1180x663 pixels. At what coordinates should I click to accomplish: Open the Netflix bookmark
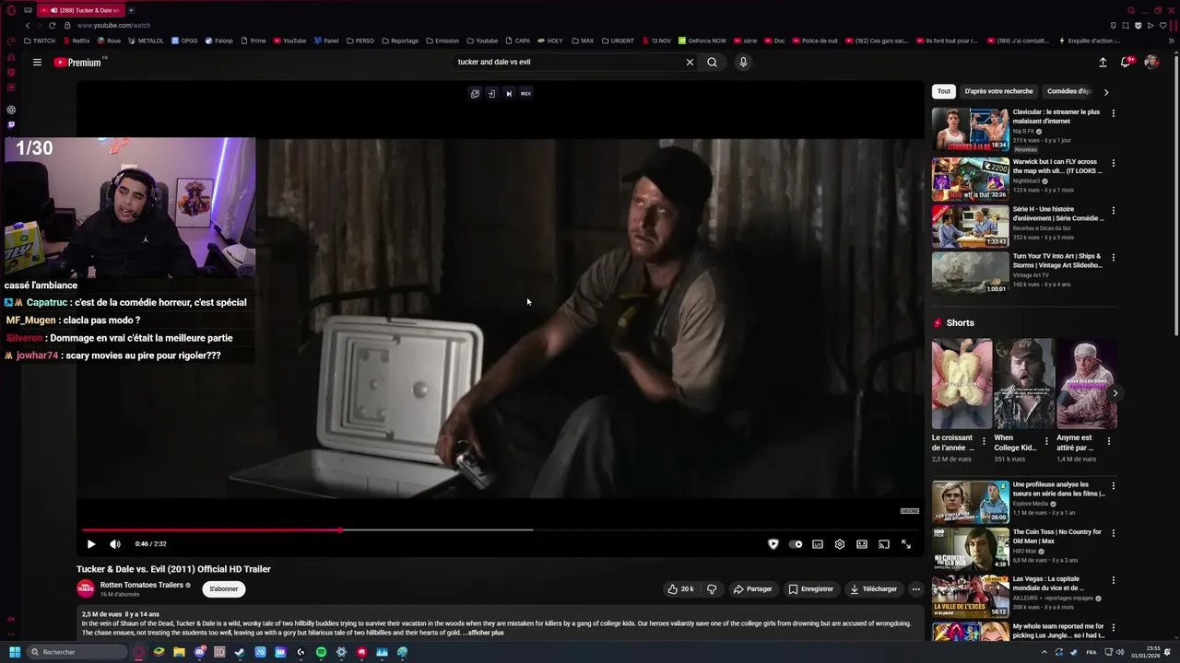tap(76, 41)
